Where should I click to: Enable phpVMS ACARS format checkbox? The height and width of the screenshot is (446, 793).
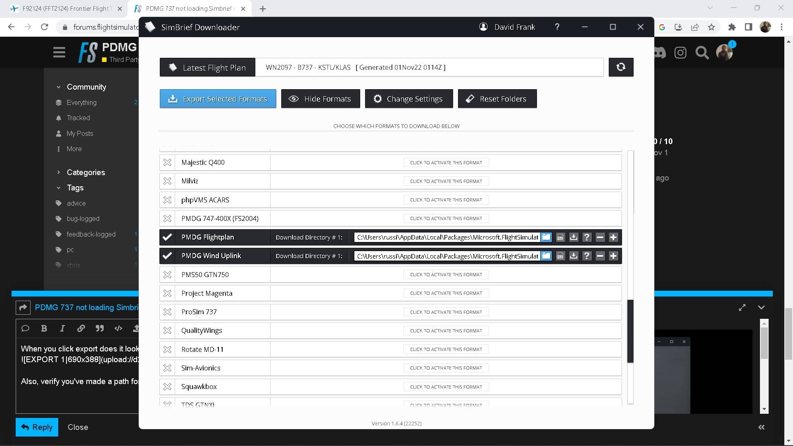pos(167,200)
